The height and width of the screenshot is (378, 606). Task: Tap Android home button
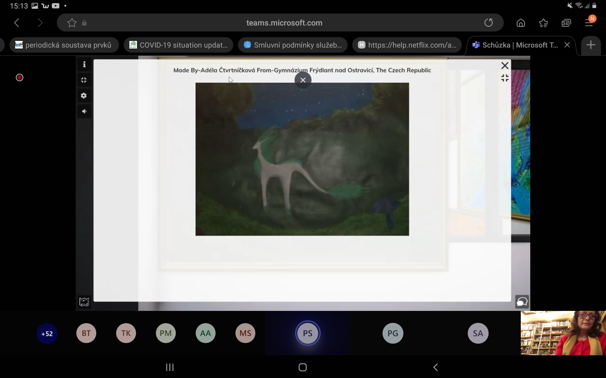coord(303,367)
